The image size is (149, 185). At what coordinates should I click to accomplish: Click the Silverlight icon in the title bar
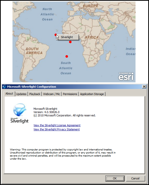coord(5,87)
